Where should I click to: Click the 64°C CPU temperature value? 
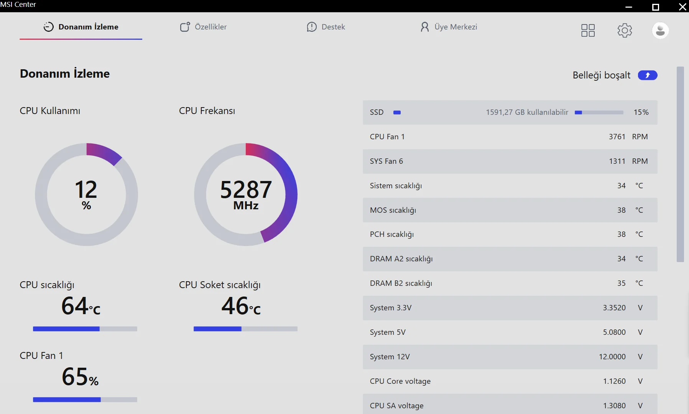tap(81, 306)
